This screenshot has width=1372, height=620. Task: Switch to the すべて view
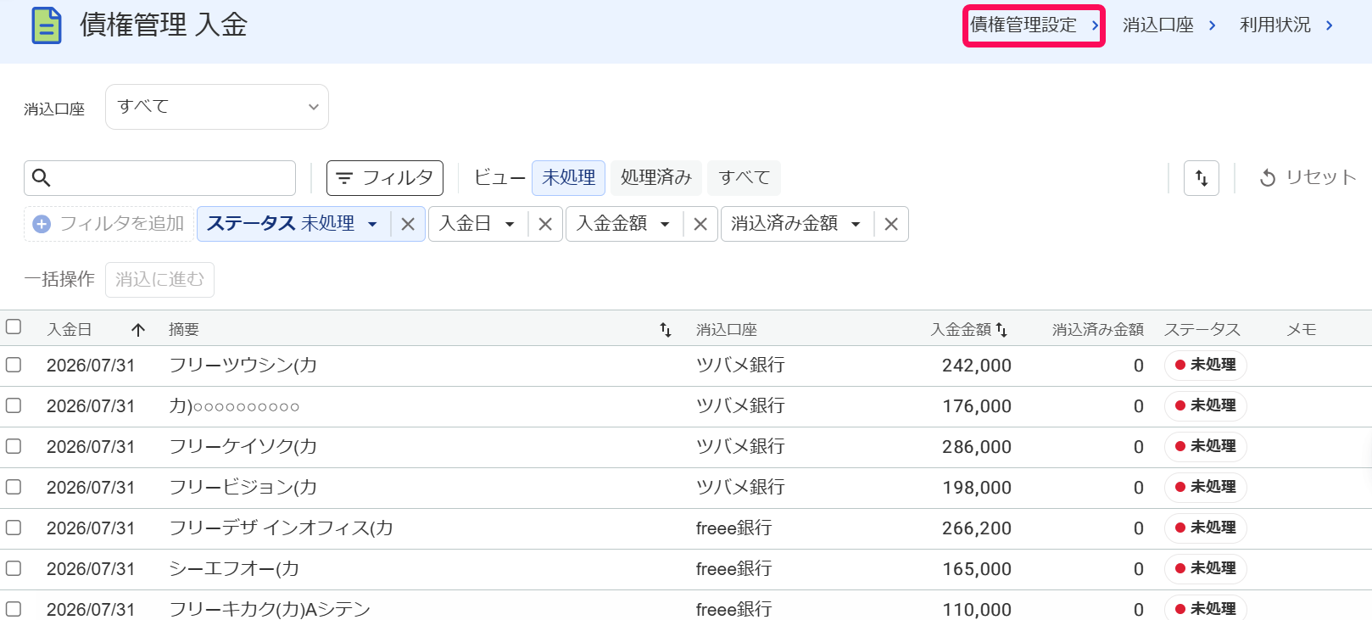744,178
